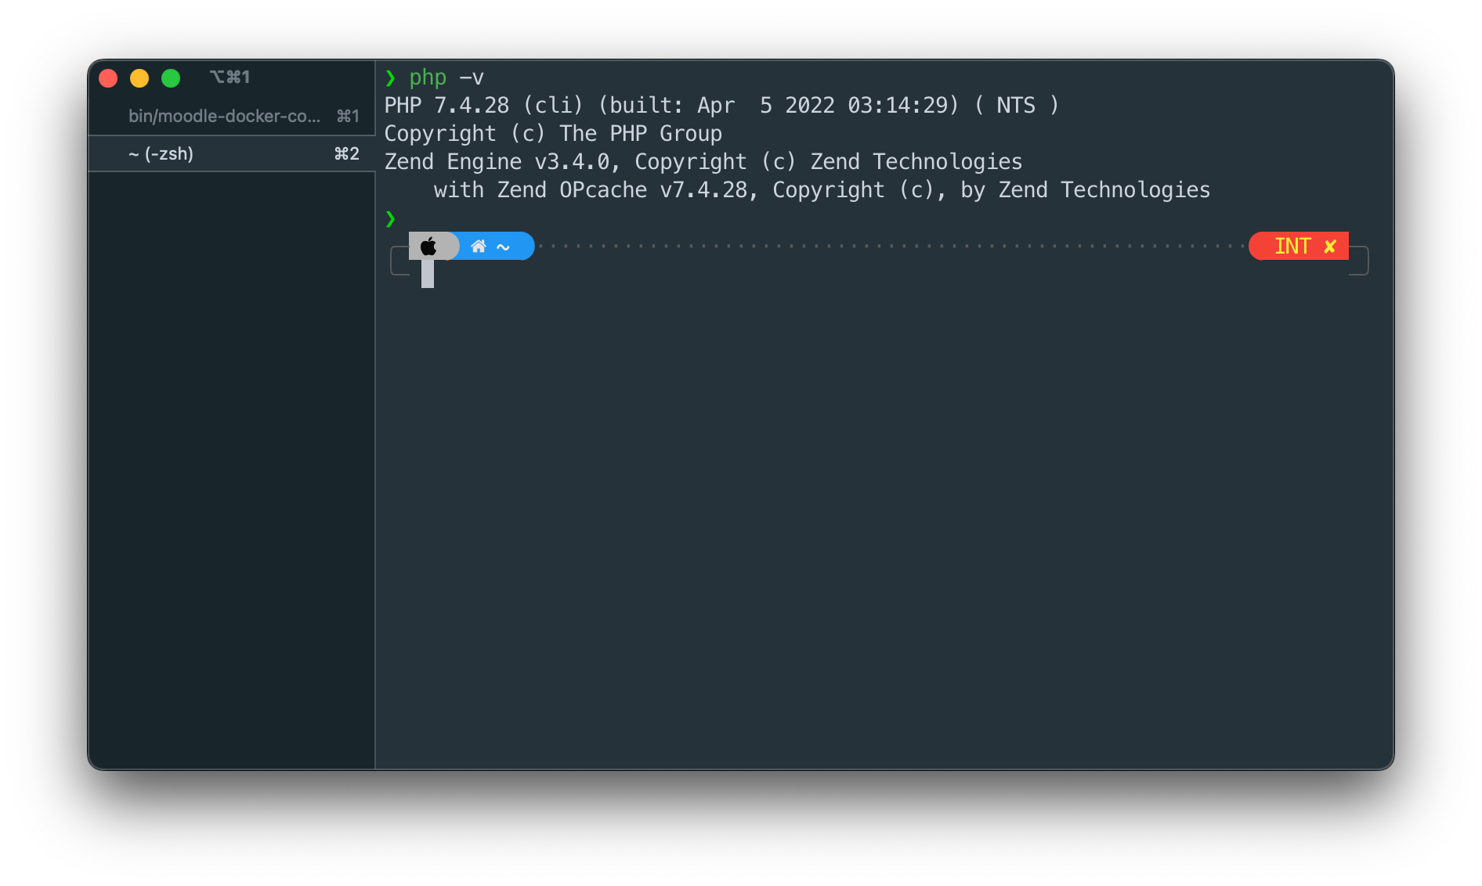
Task: Minimize window with yellow button
Action: click(x=139, y=77)
